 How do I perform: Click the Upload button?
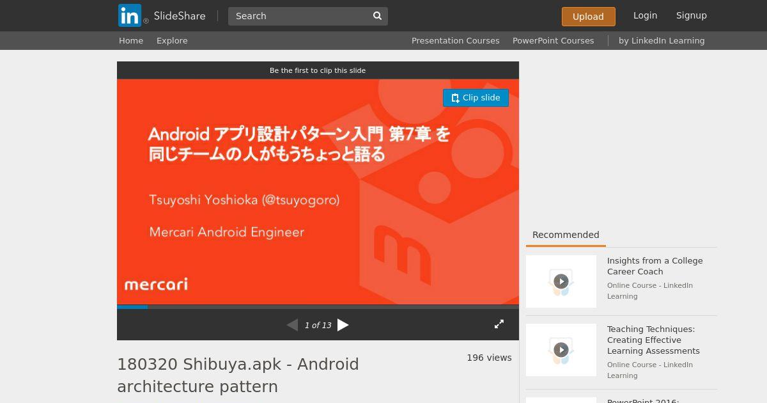coord(588,17)
